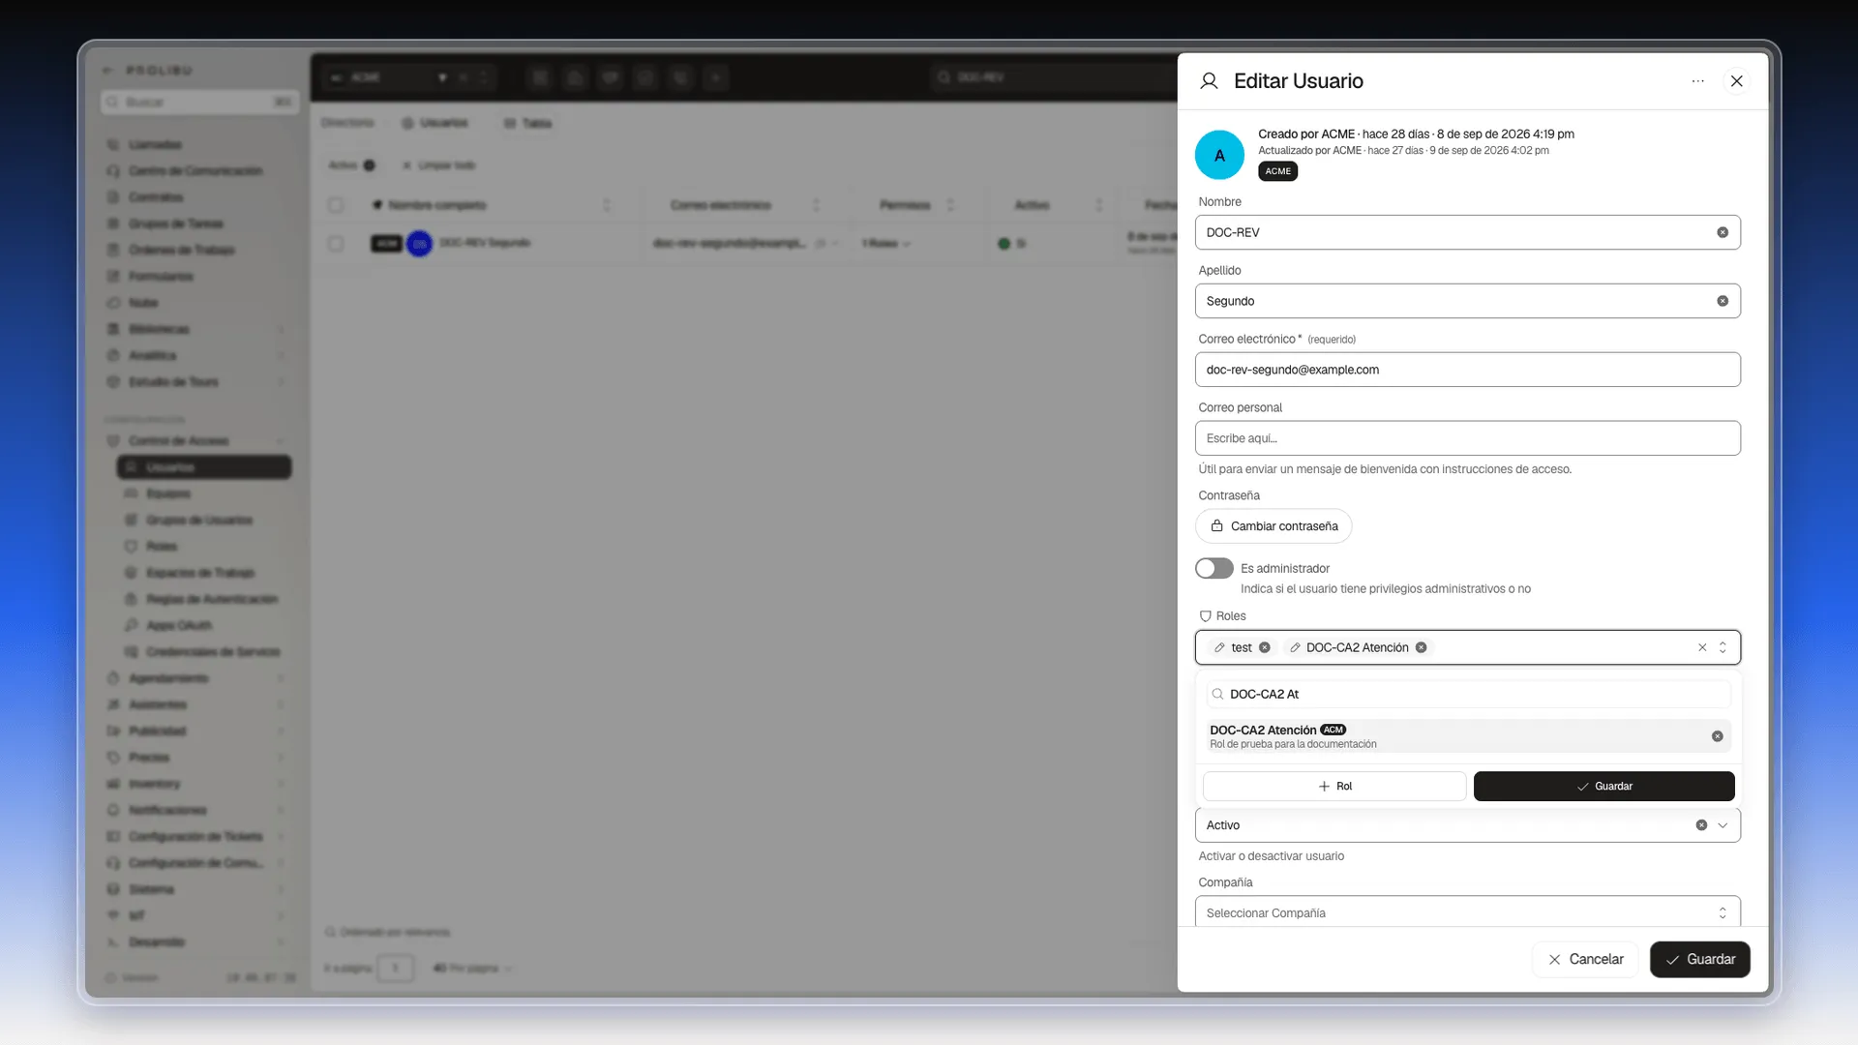
Task: Open the Activo status dropdown arrow
Action: click(1723, 825)
